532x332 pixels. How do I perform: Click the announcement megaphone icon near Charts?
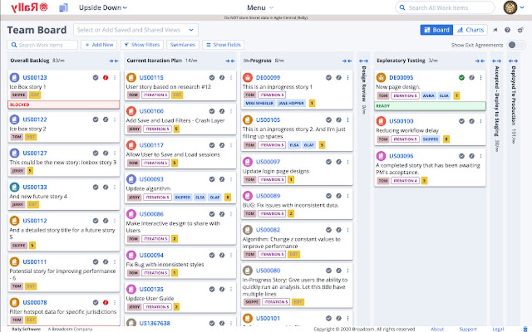click(x=495, y=30)
